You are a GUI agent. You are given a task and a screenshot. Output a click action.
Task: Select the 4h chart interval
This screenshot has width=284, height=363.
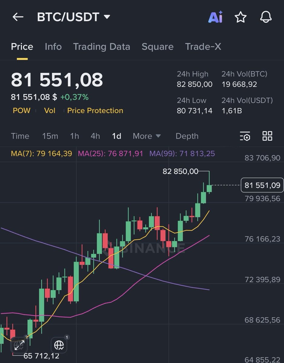(x=95, y=136)
